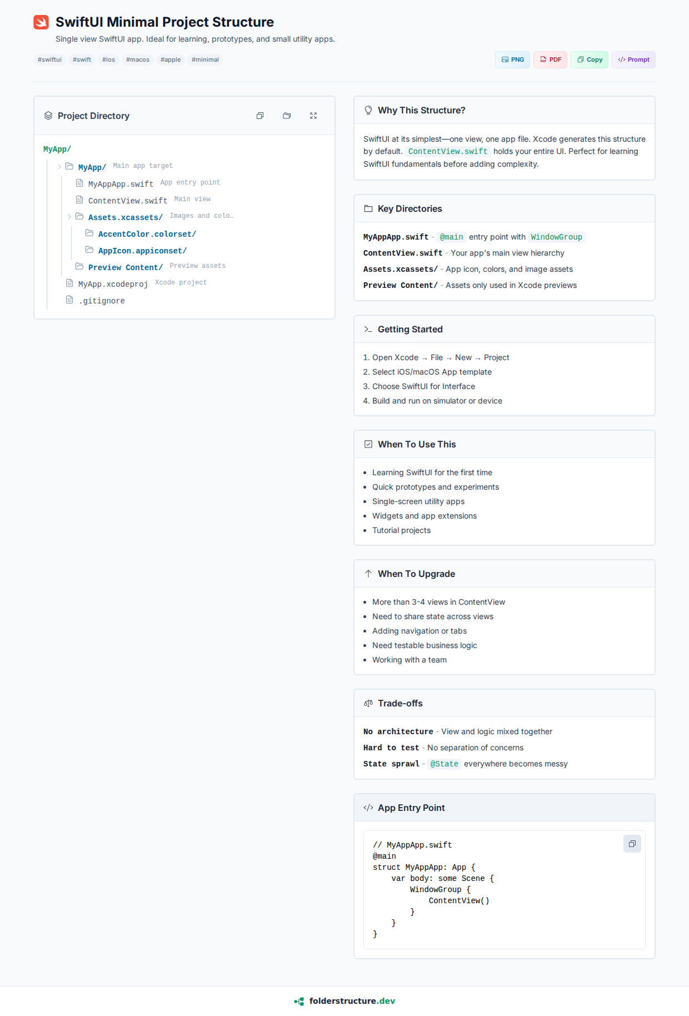Select MyApp.xcodeproj in the tree
The width and height of the screenshot is (689, 1016).
pos(113,284)
